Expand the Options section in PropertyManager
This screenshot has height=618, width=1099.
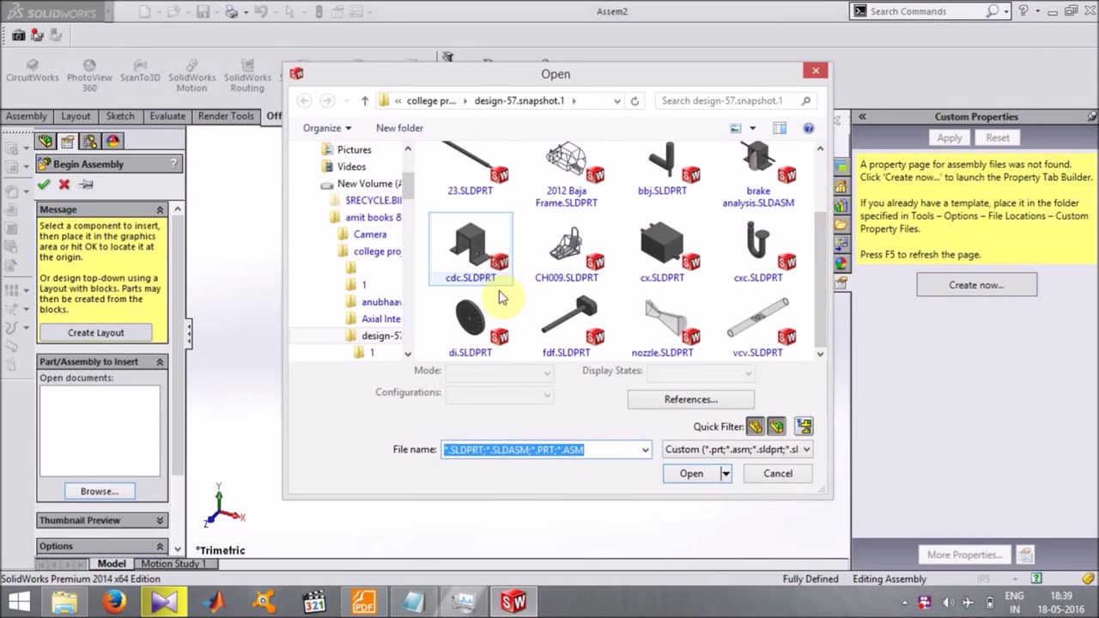(160, 546)
